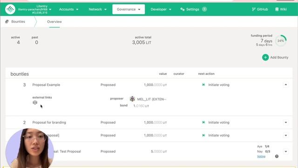The height and width of the screenshot is (168, 298).
Task: Click the Network menu dropdown arrow
Action: pyautogui.click(x=105, y=9)
